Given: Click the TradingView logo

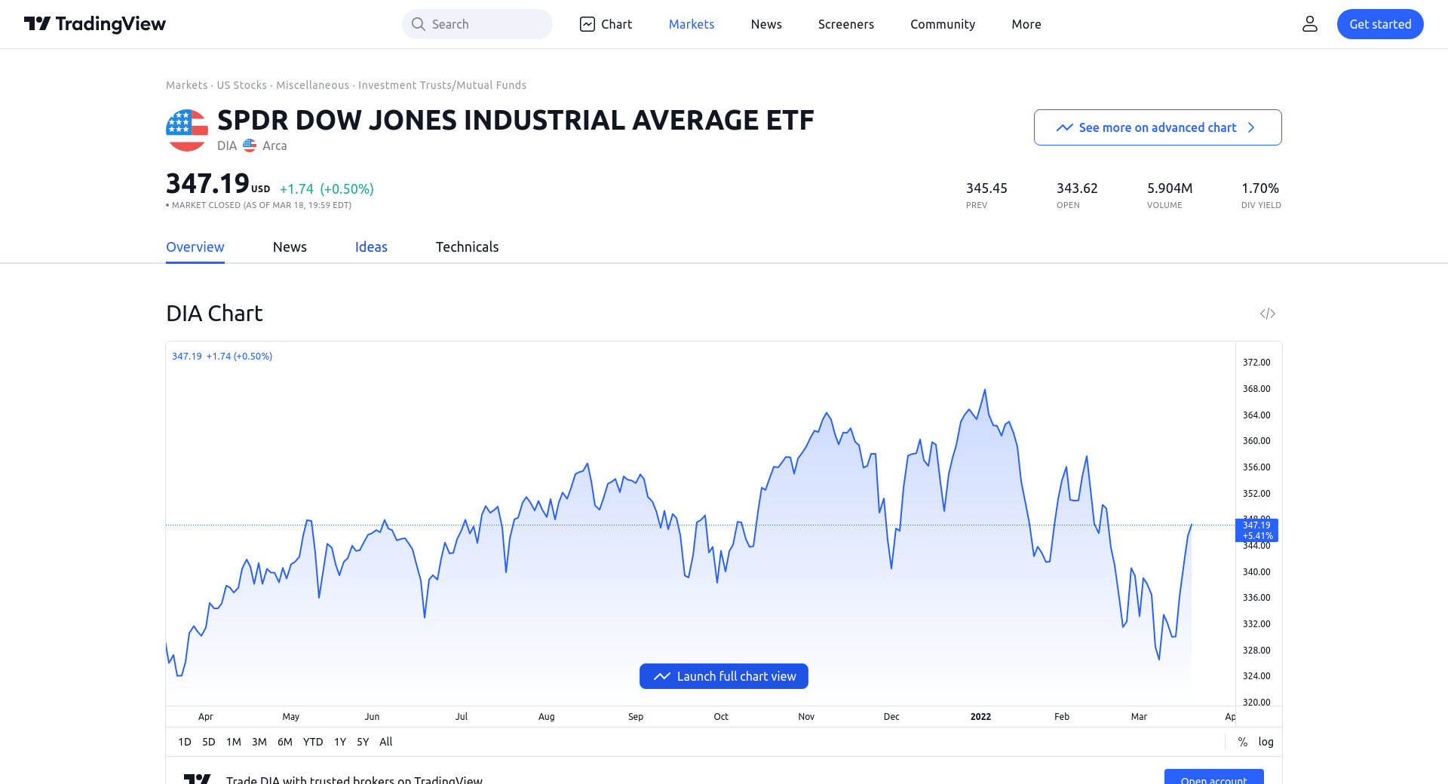Looking at the screenshot, I should pos(95,24).
